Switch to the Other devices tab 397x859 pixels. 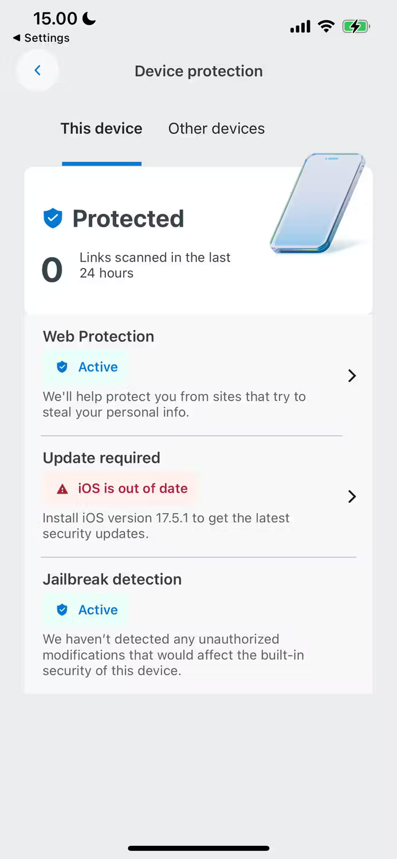tap(217, 128)
